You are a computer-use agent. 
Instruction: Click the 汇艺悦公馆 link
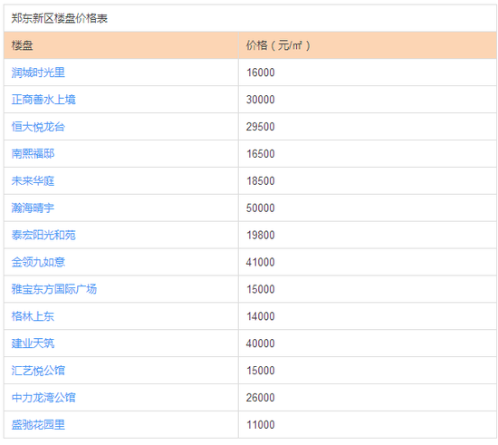(x=38, y=371)
